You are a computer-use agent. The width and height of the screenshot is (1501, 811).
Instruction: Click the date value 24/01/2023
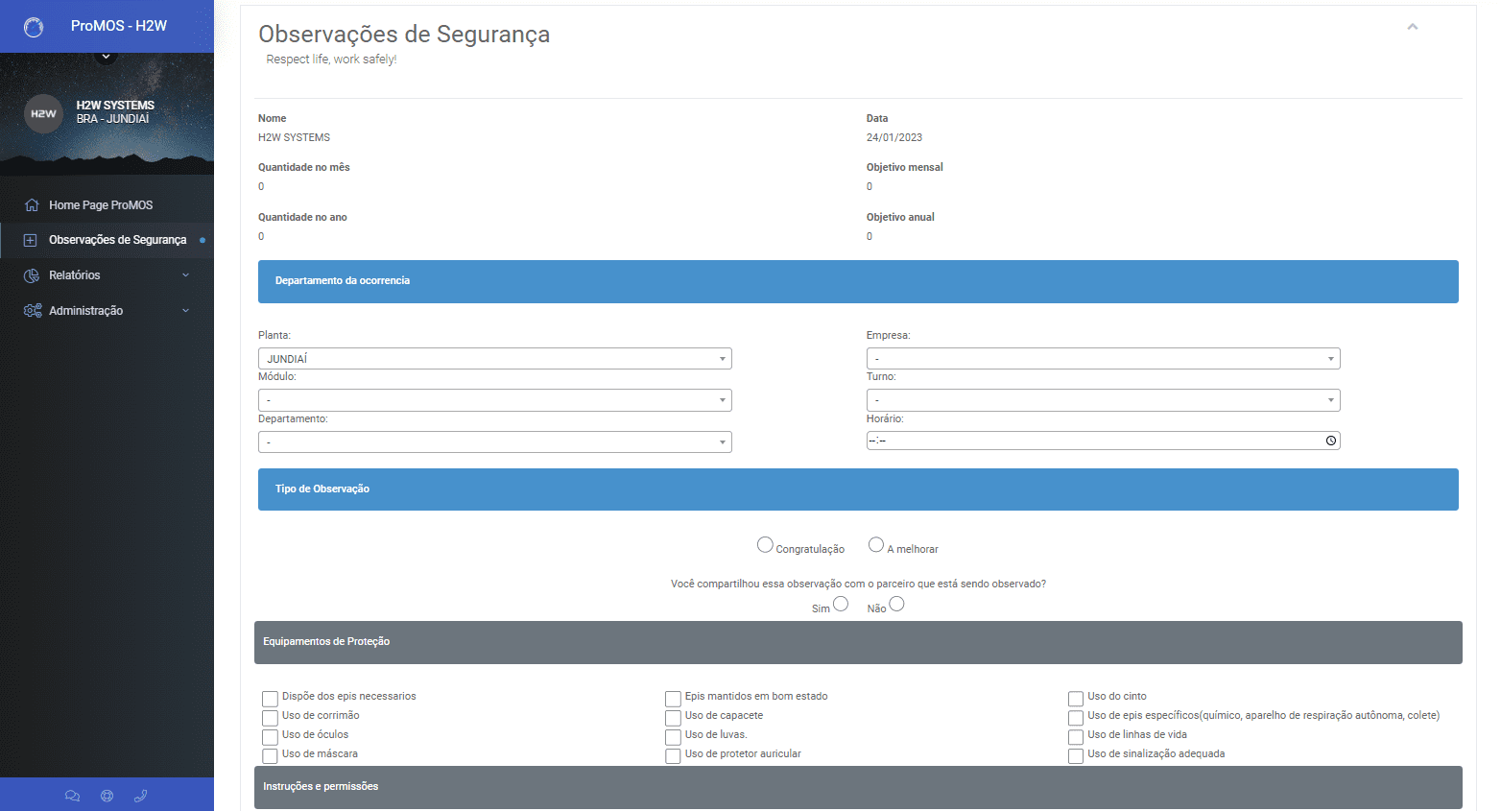tap(894, 138)
